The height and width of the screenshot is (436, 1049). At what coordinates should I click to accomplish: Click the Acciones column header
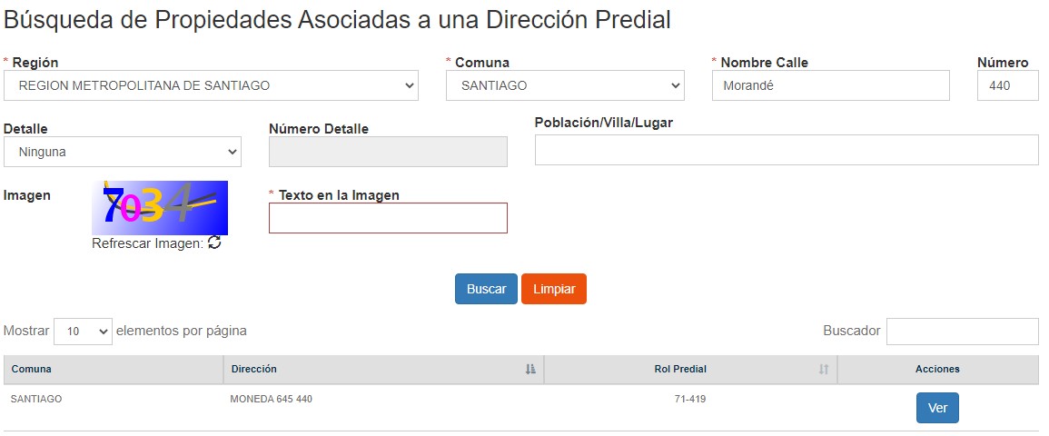(x=938, y=369)
